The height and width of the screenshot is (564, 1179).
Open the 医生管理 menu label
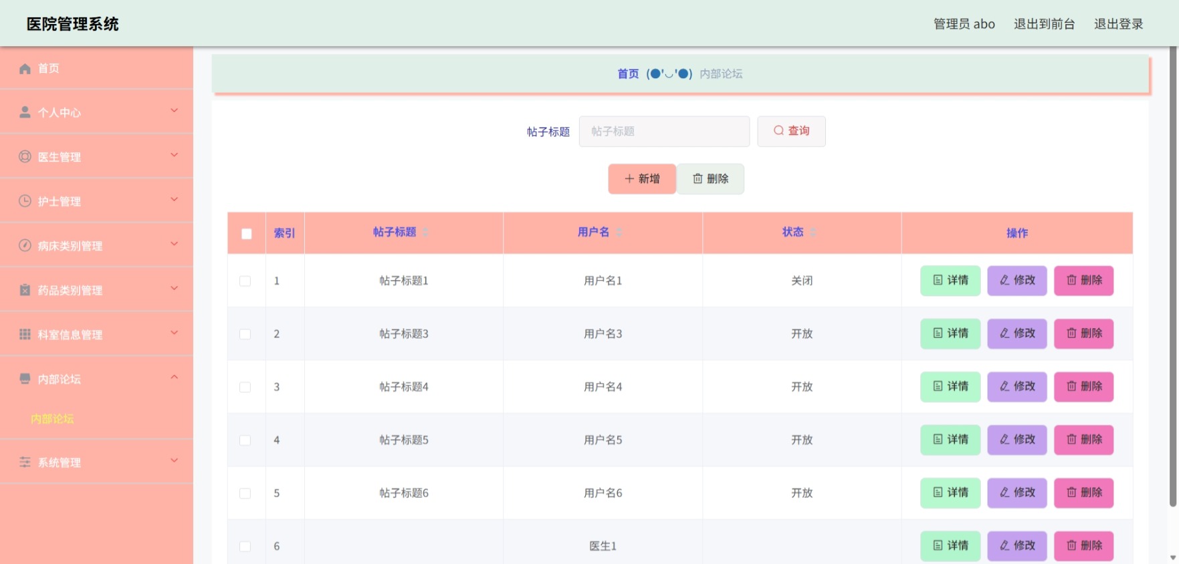click(60, 157)
